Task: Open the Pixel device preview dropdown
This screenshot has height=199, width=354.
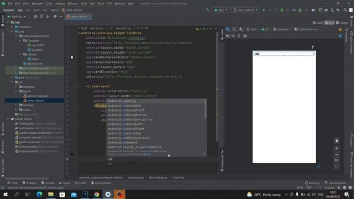Action: (253, 29)
